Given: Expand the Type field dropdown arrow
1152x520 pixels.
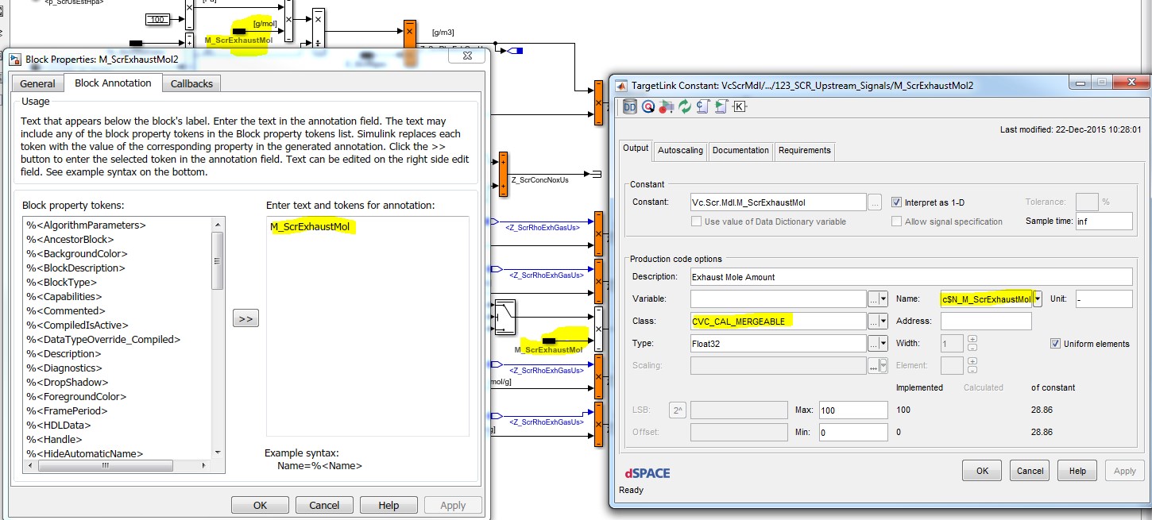Looking at the screenshot, I should click(x=878, y=344).
